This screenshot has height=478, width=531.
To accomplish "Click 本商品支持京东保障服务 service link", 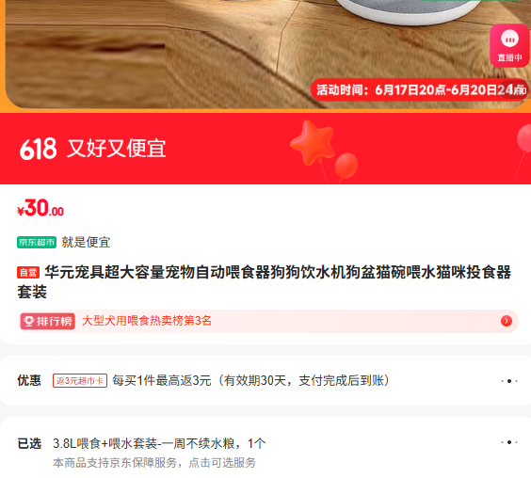I will coord(154,462).
